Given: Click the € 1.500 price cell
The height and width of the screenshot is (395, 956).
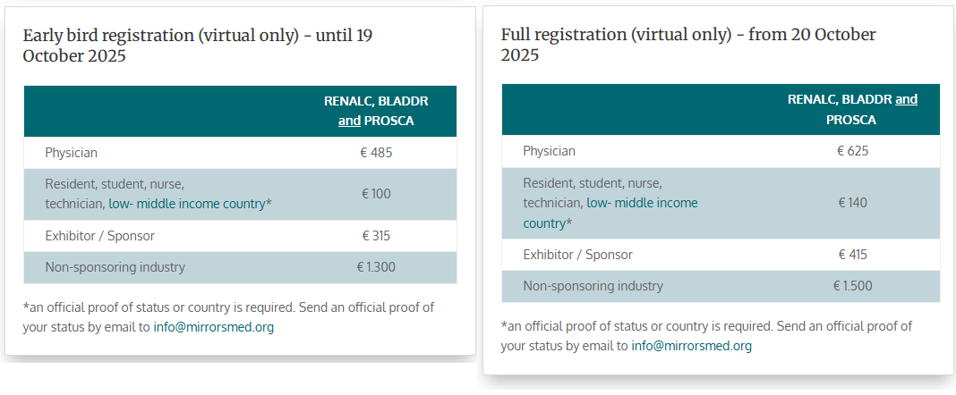Looking at the screenshot, I should 852,285.
